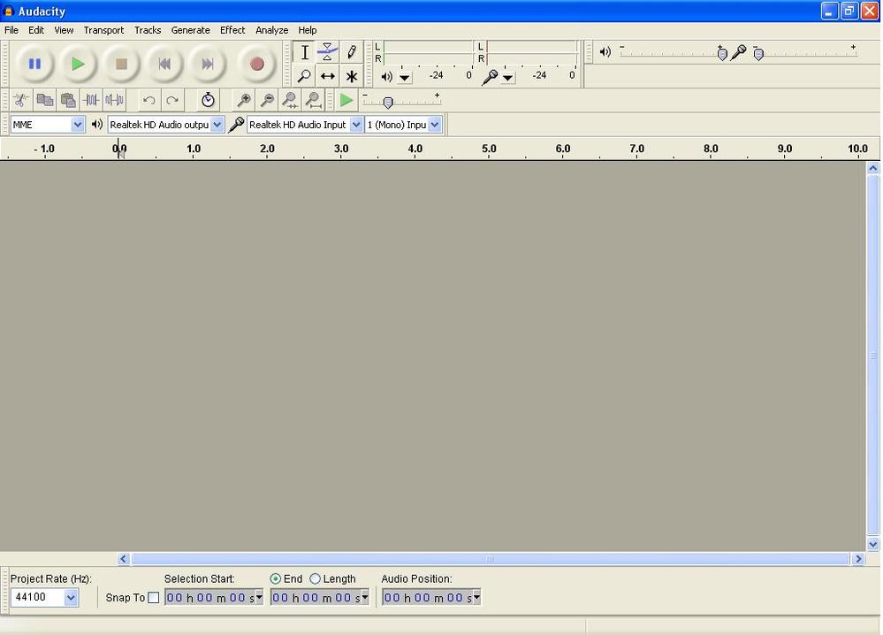Click the Silence audio icon
883x635 pixels.
click(114, 100)
